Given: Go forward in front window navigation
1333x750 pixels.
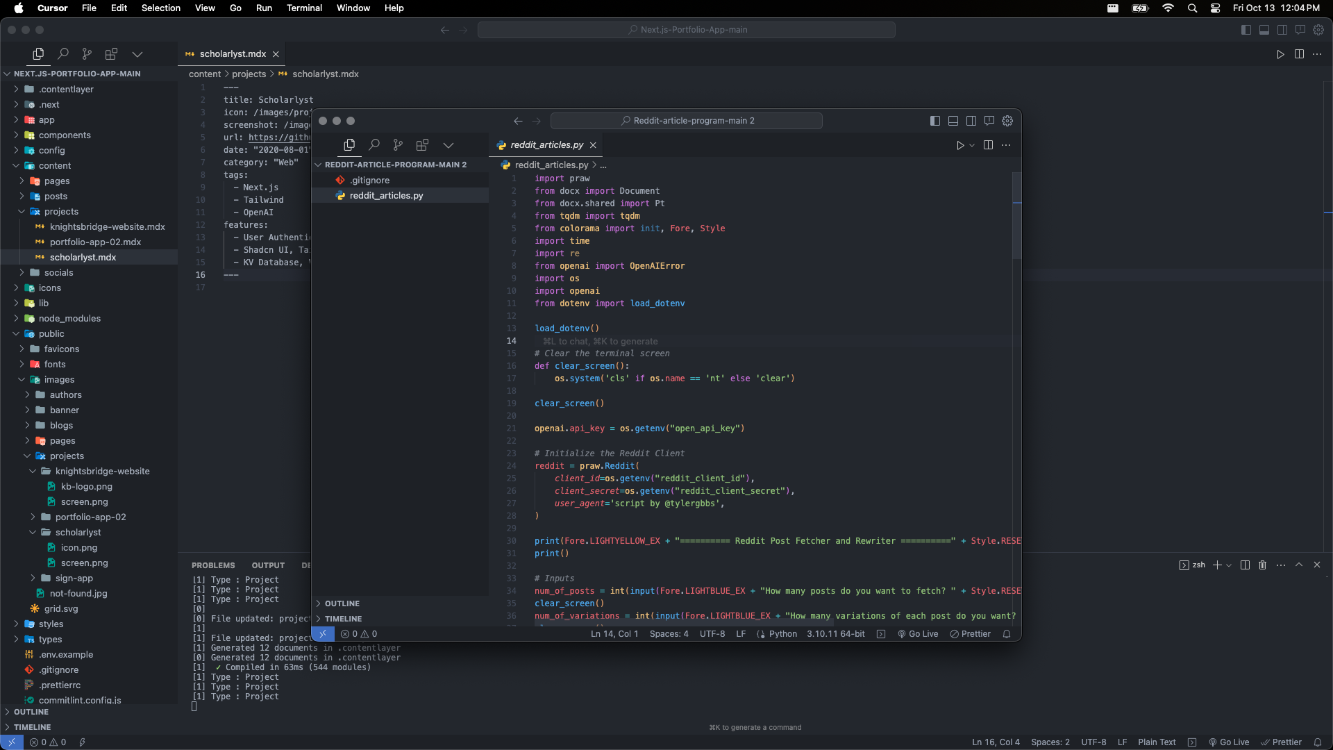Looking at the screenshot, I should point(536,121).
